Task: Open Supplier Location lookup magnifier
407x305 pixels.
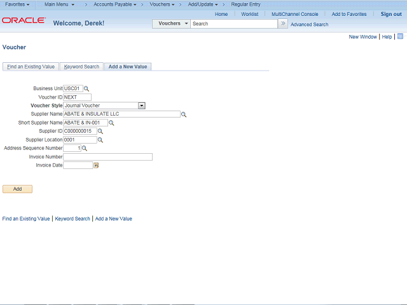Action: pos(100,140)
